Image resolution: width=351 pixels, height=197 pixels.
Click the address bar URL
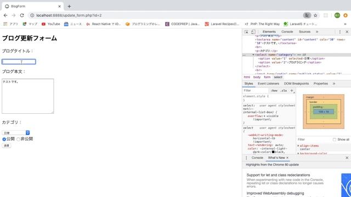(x=69, y=15)
